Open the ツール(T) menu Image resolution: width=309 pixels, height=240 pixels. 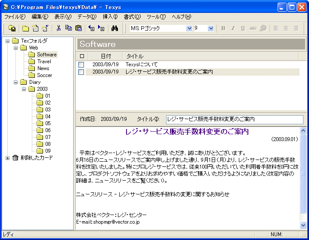(x=156, y=17)
